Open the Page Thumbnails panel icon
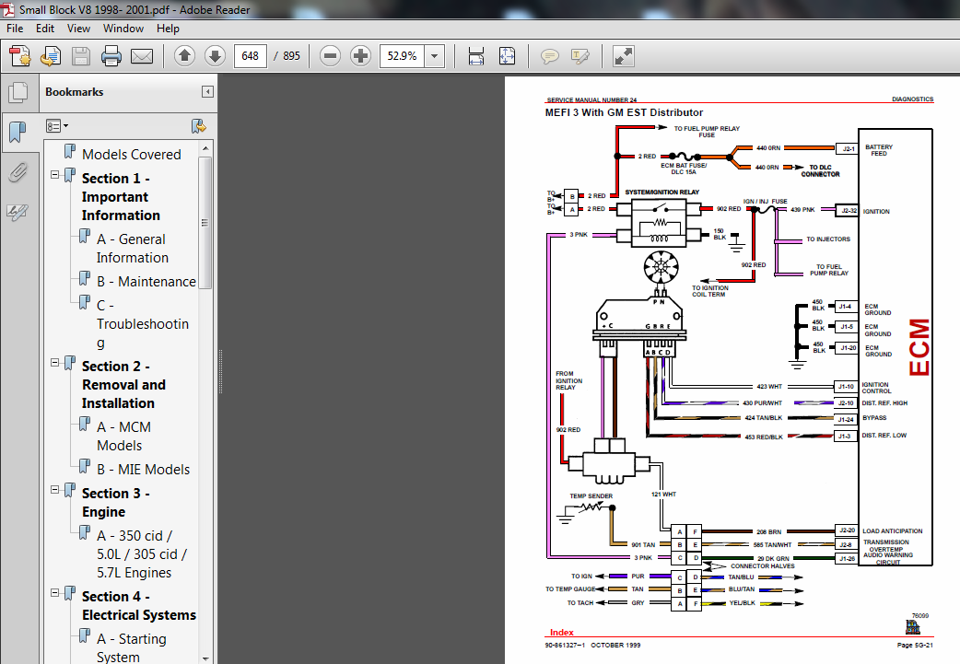960x664 pixels. point(18,92)
